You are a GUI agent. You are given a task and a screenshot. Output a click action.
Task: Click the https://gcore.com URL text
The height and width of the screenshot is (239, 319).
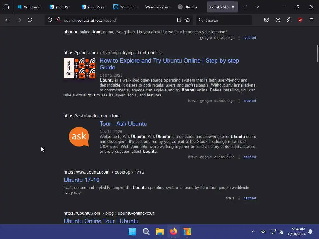coord(80,53)
